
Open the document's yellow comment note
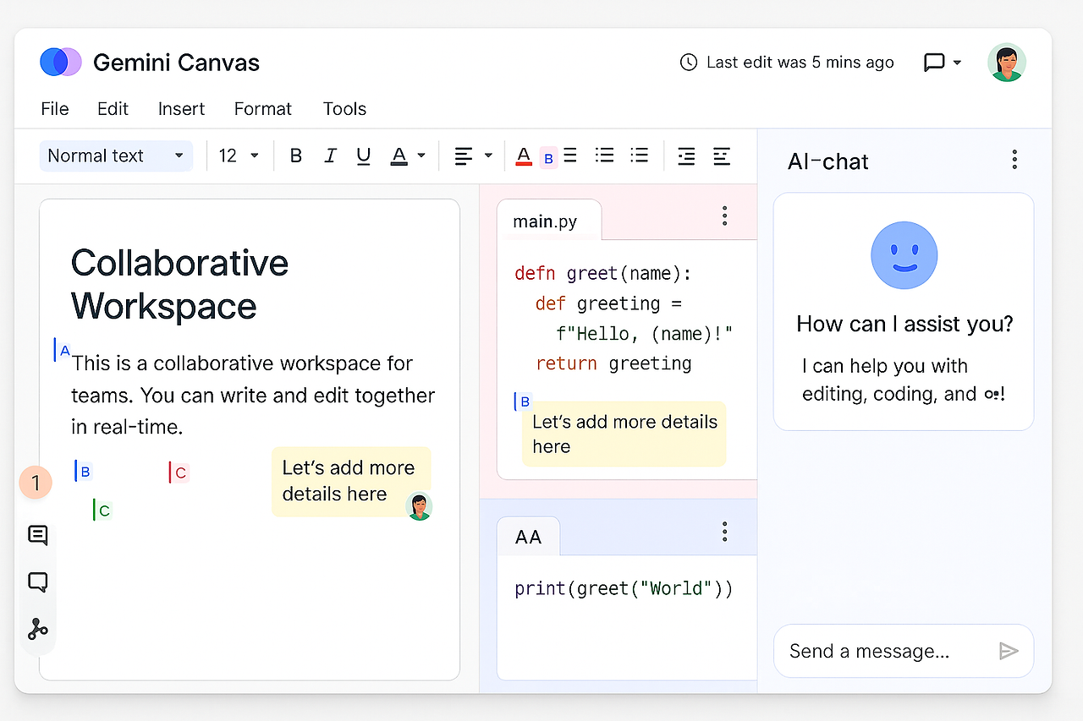coord(351,481)
